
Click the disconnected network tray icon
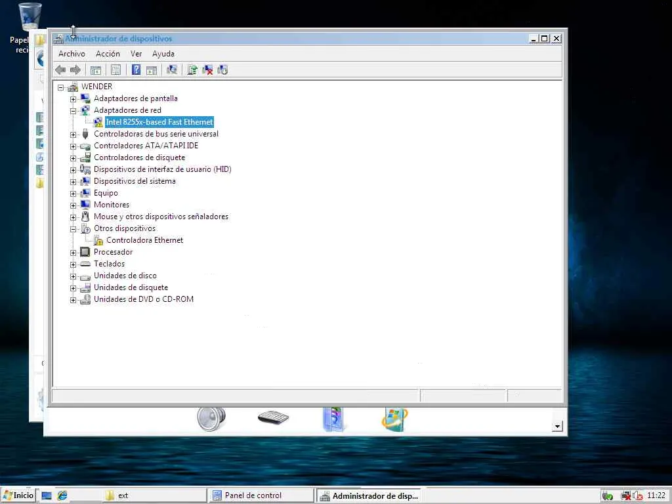click(625, 496)
